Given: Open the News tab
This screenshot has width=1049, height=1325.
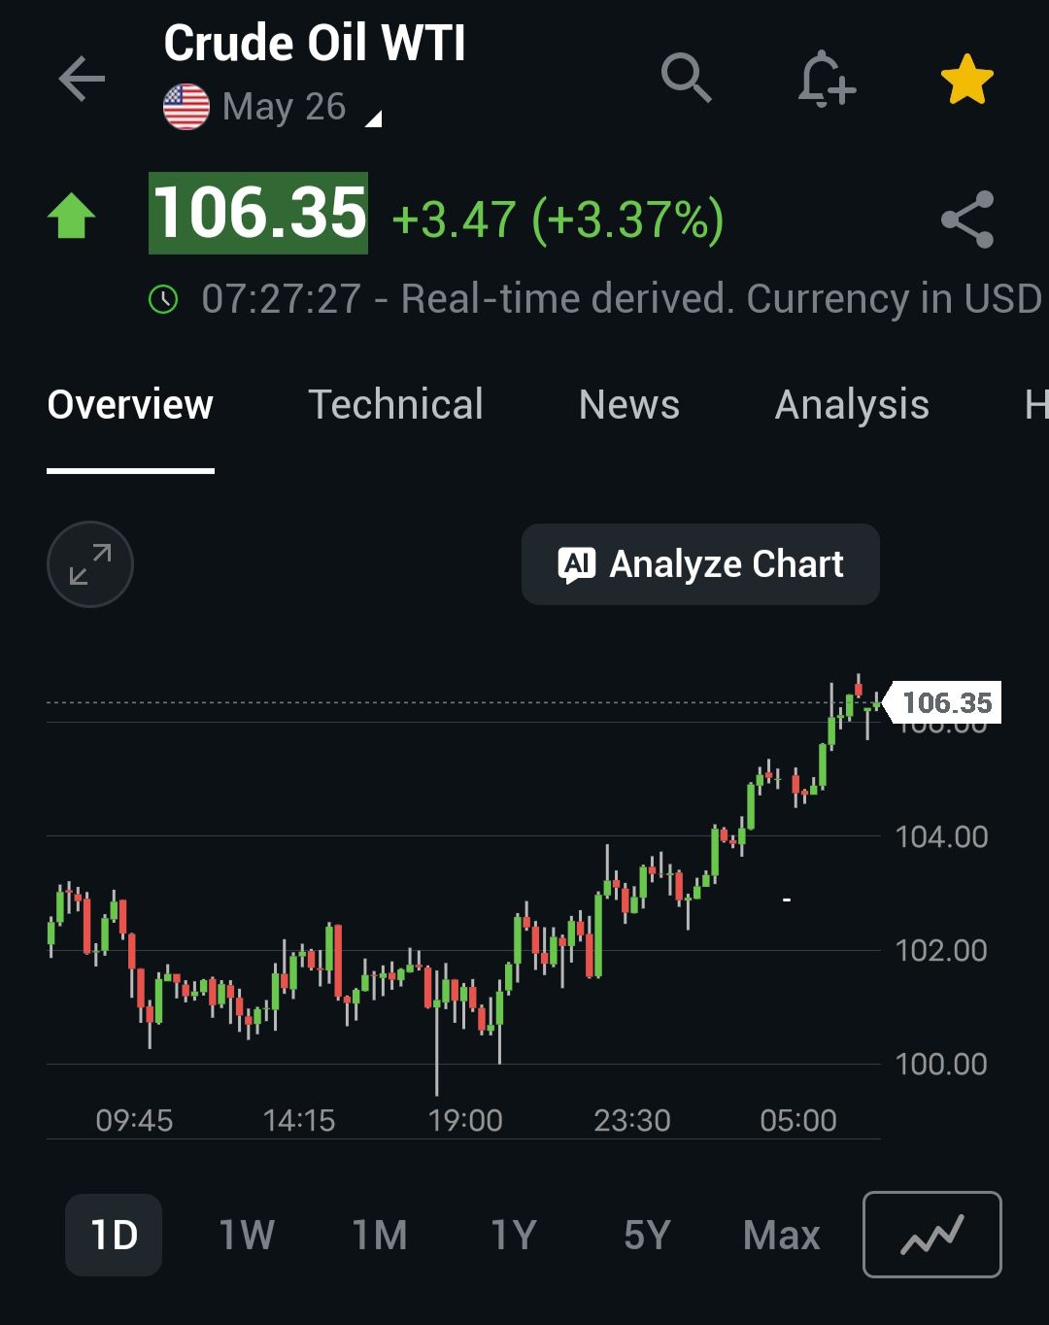Looking at the screenshot, I should tap(628, 405).
